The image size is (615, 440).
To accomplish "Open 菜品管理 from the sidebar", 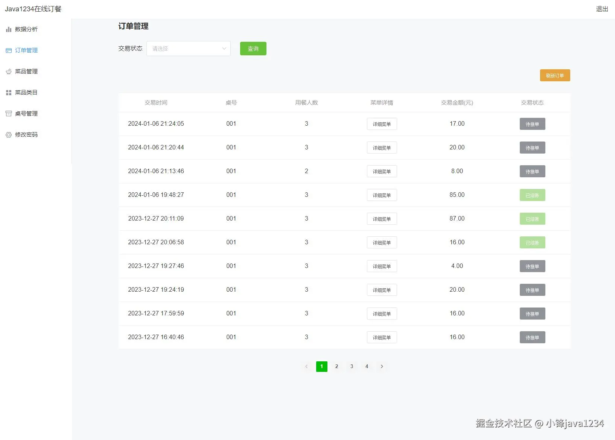I will (x=36, y=72).
